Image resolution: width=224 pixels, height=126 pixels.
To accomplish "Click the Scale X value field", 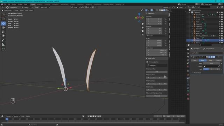I will 154,41.
